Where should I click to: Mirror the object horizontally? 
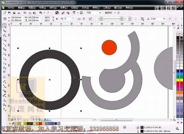point(79,19)
